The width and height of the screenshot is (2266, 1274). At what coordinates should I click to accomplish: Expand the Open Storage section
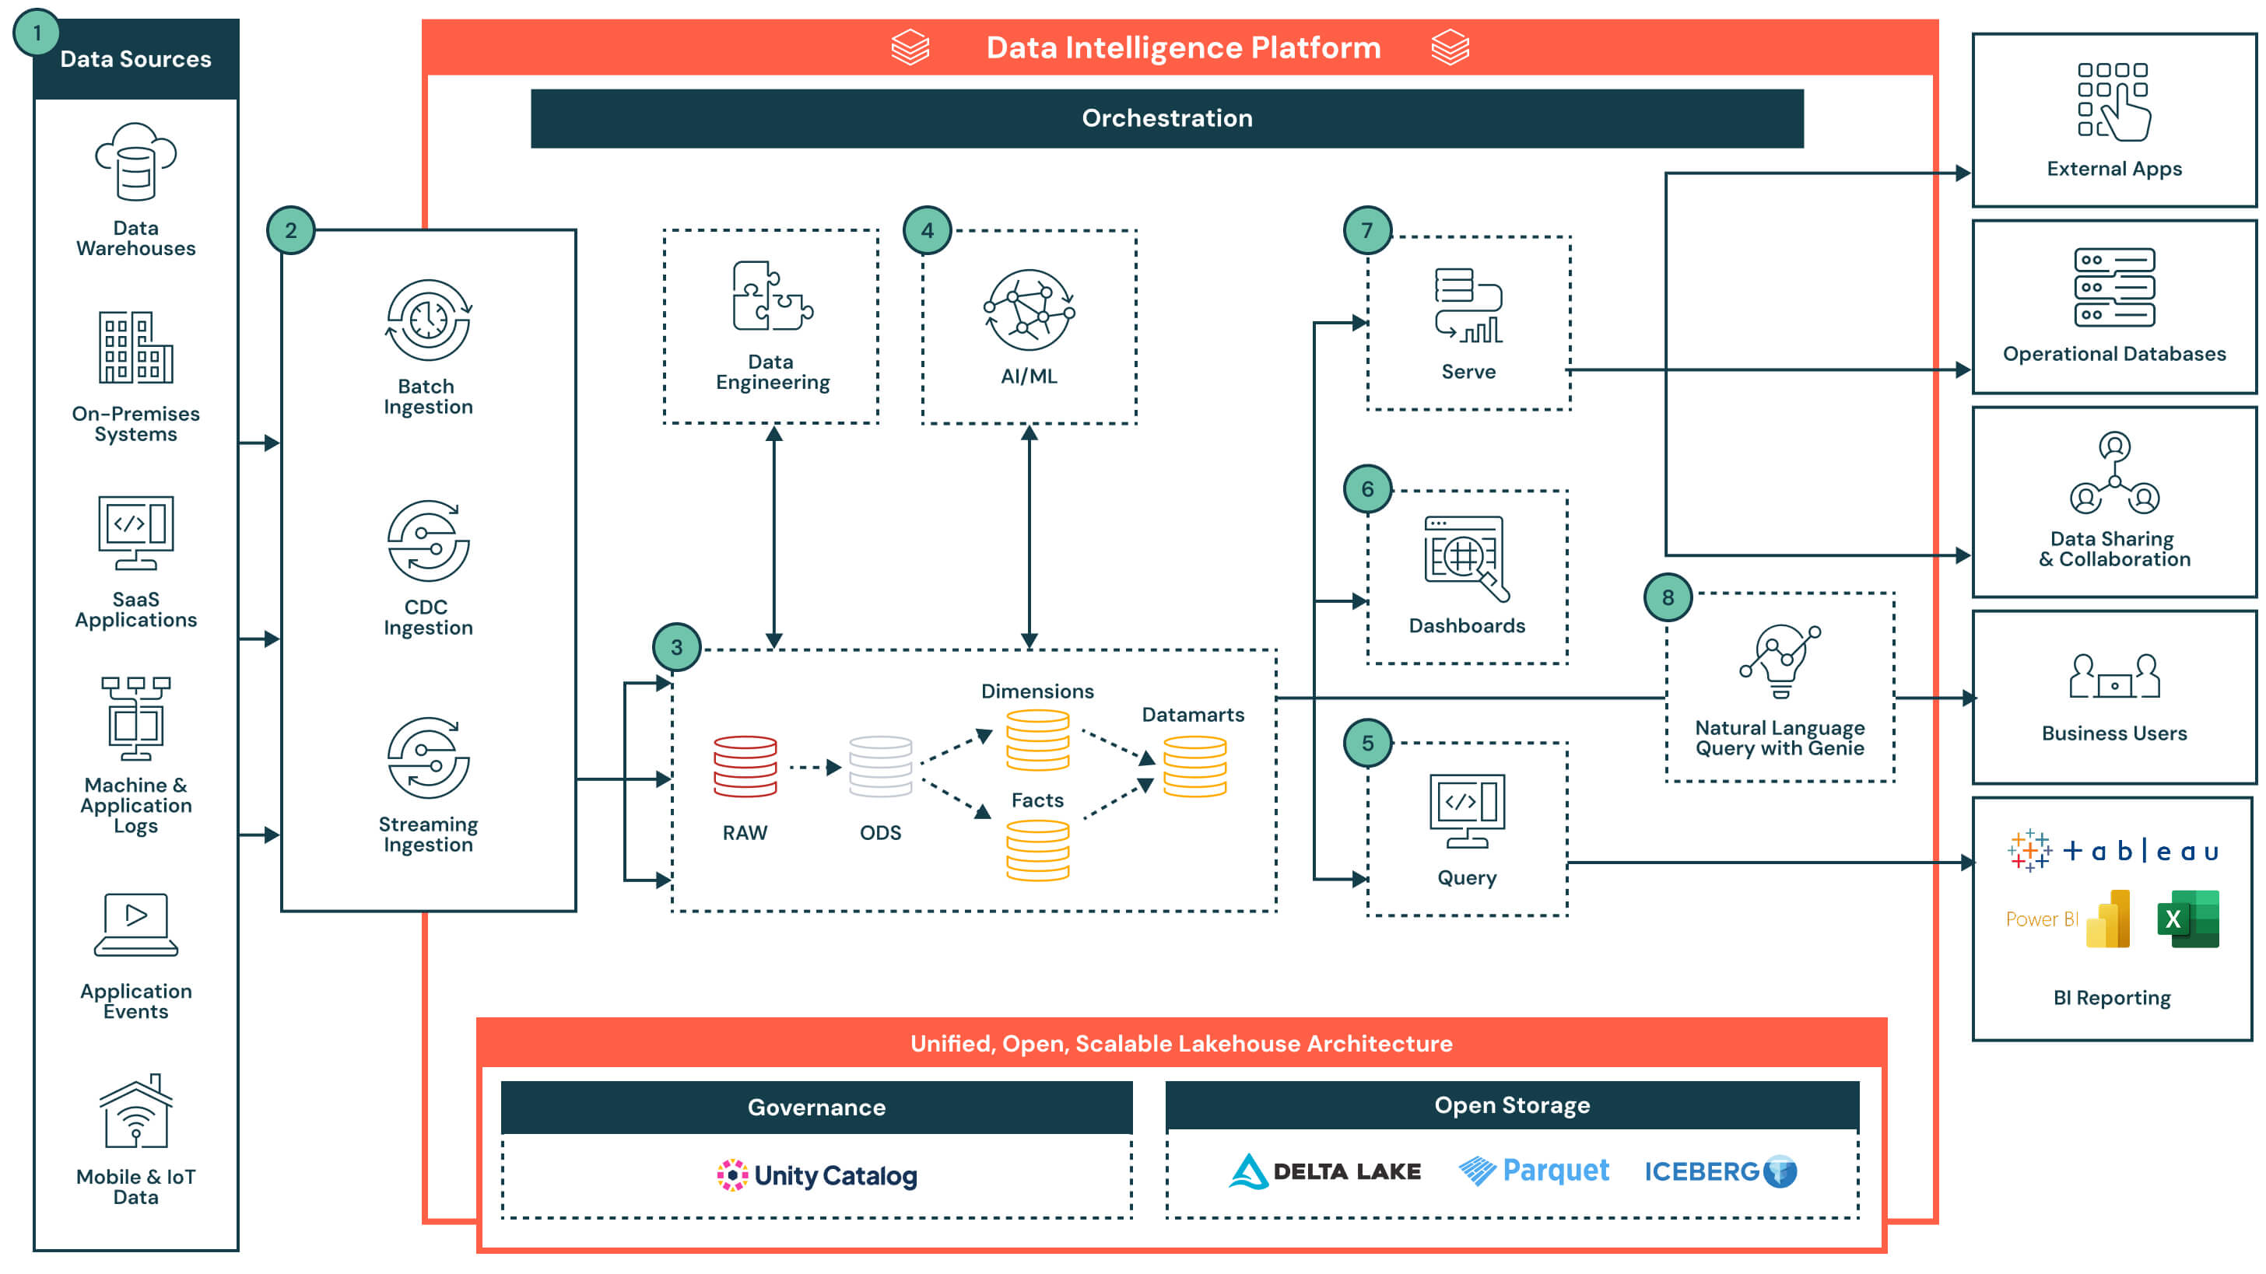(x=1512, y=1105)
